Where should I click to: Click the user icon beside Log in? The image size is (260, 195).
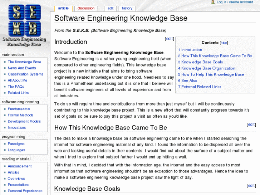[213, 2]
